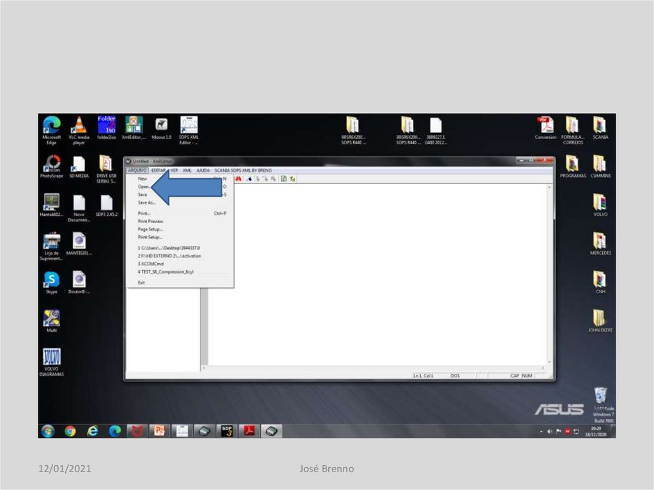Open the SCANIA folder on desktop
This screenshot has width=654, height=490.
(x=599, y=128)
